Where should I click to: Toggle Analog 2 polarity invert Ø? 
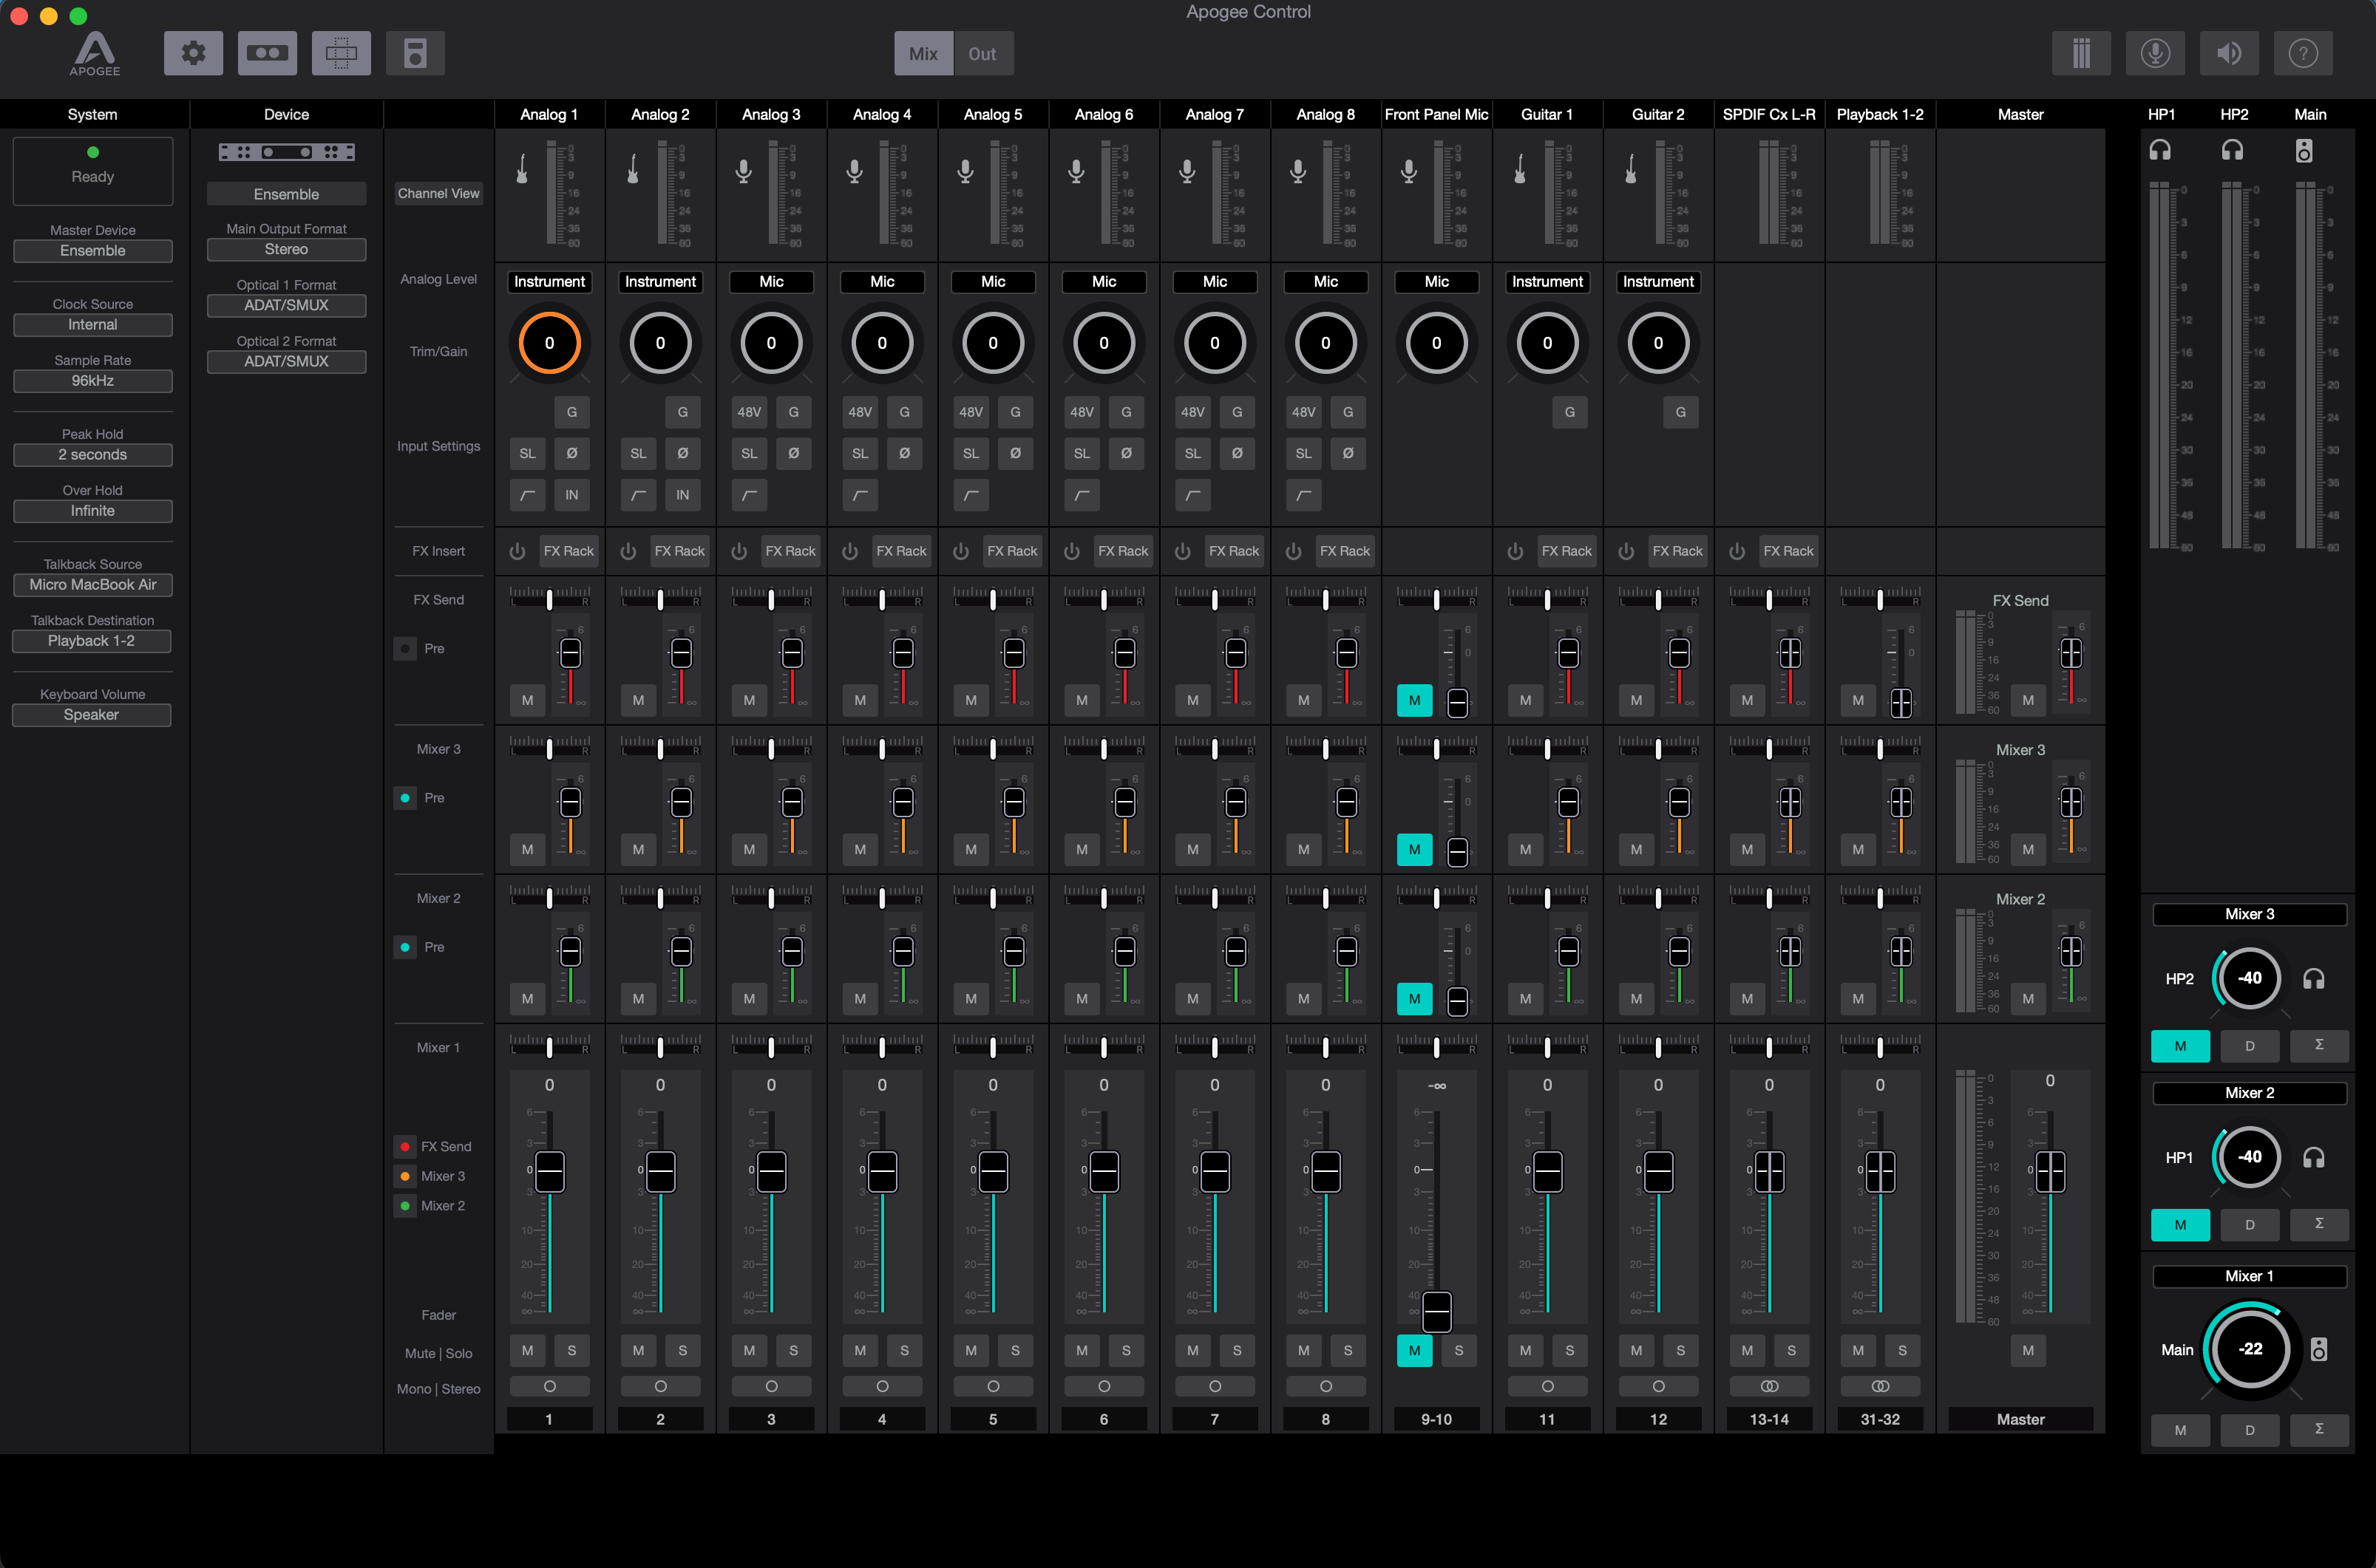[x=682, y=453]
